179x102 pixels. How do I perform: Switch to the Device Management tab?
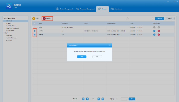64,9
